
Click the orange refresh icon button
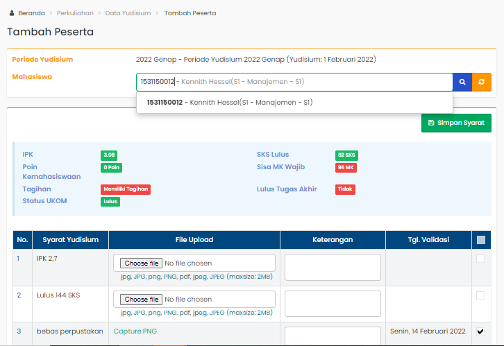(482, 83)
